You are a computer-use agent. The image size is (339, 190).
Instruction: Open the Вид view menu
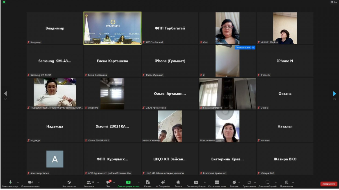334,2
